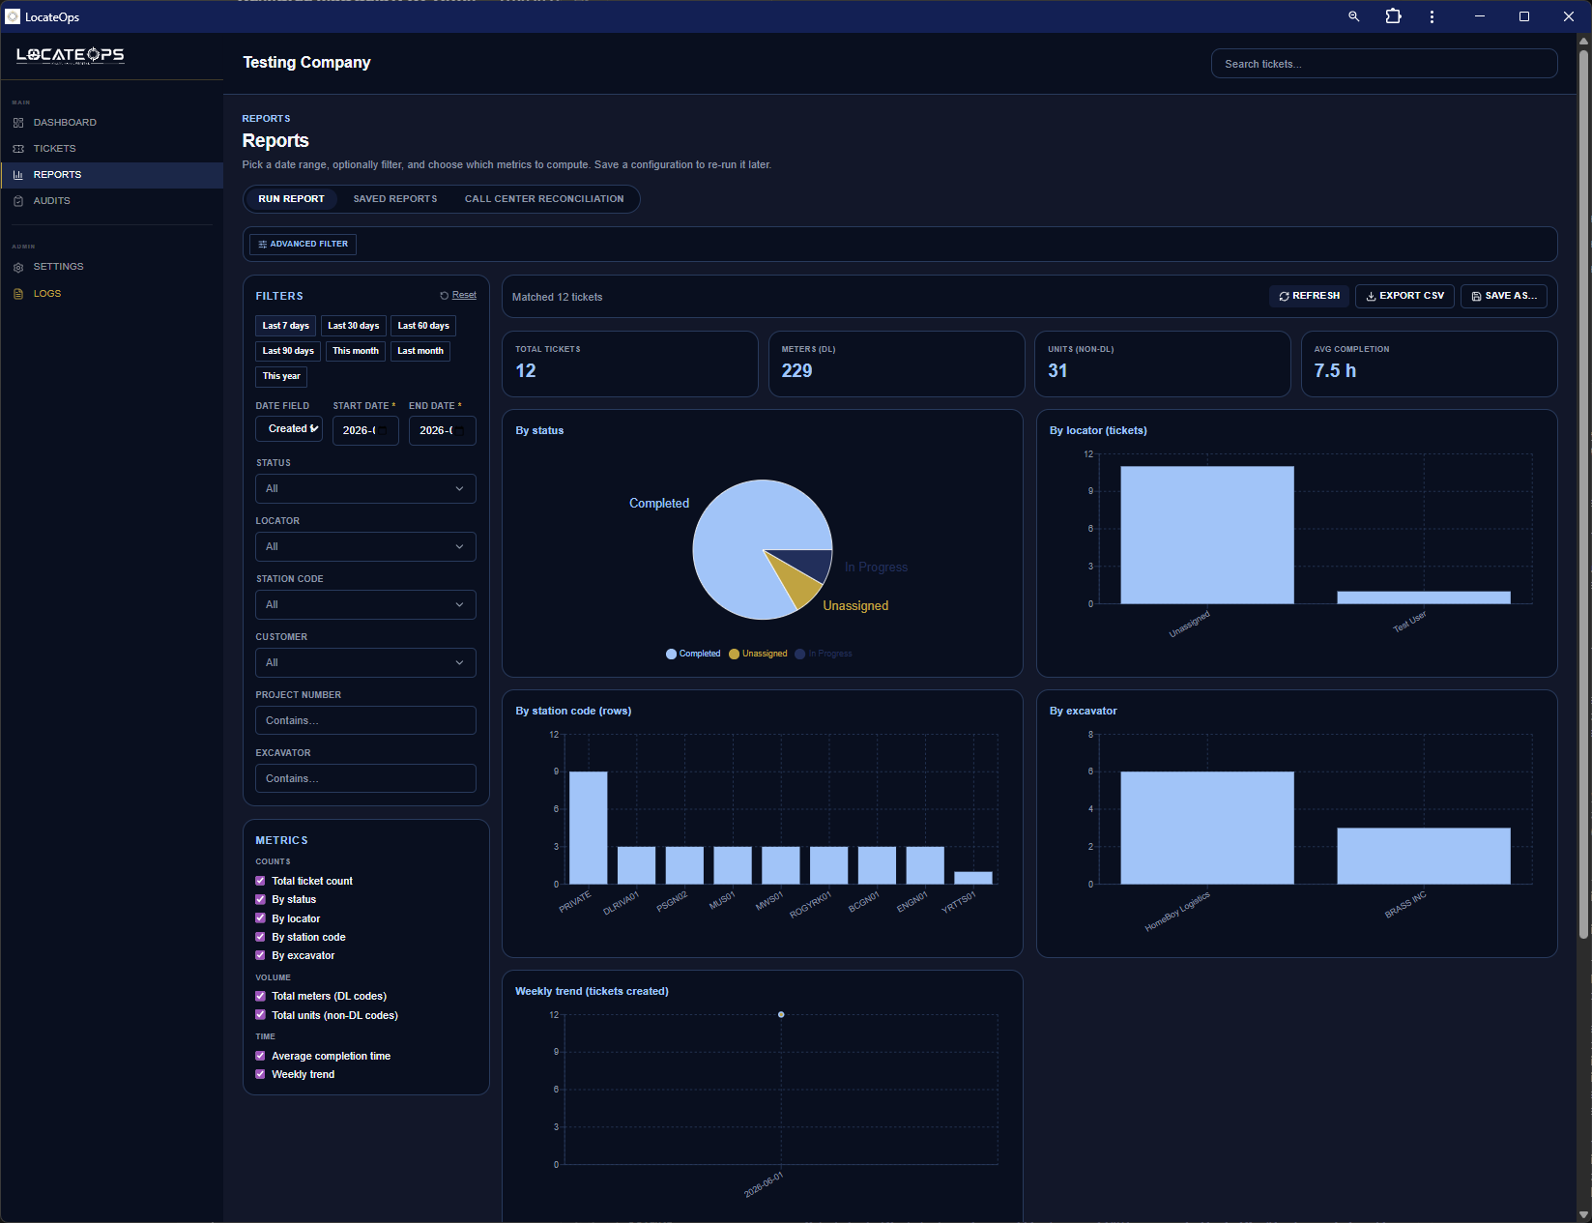Select the Last month preset
Image resolution: width=1592 pixels, height=1223 pixels.
(x=420, y=351)
